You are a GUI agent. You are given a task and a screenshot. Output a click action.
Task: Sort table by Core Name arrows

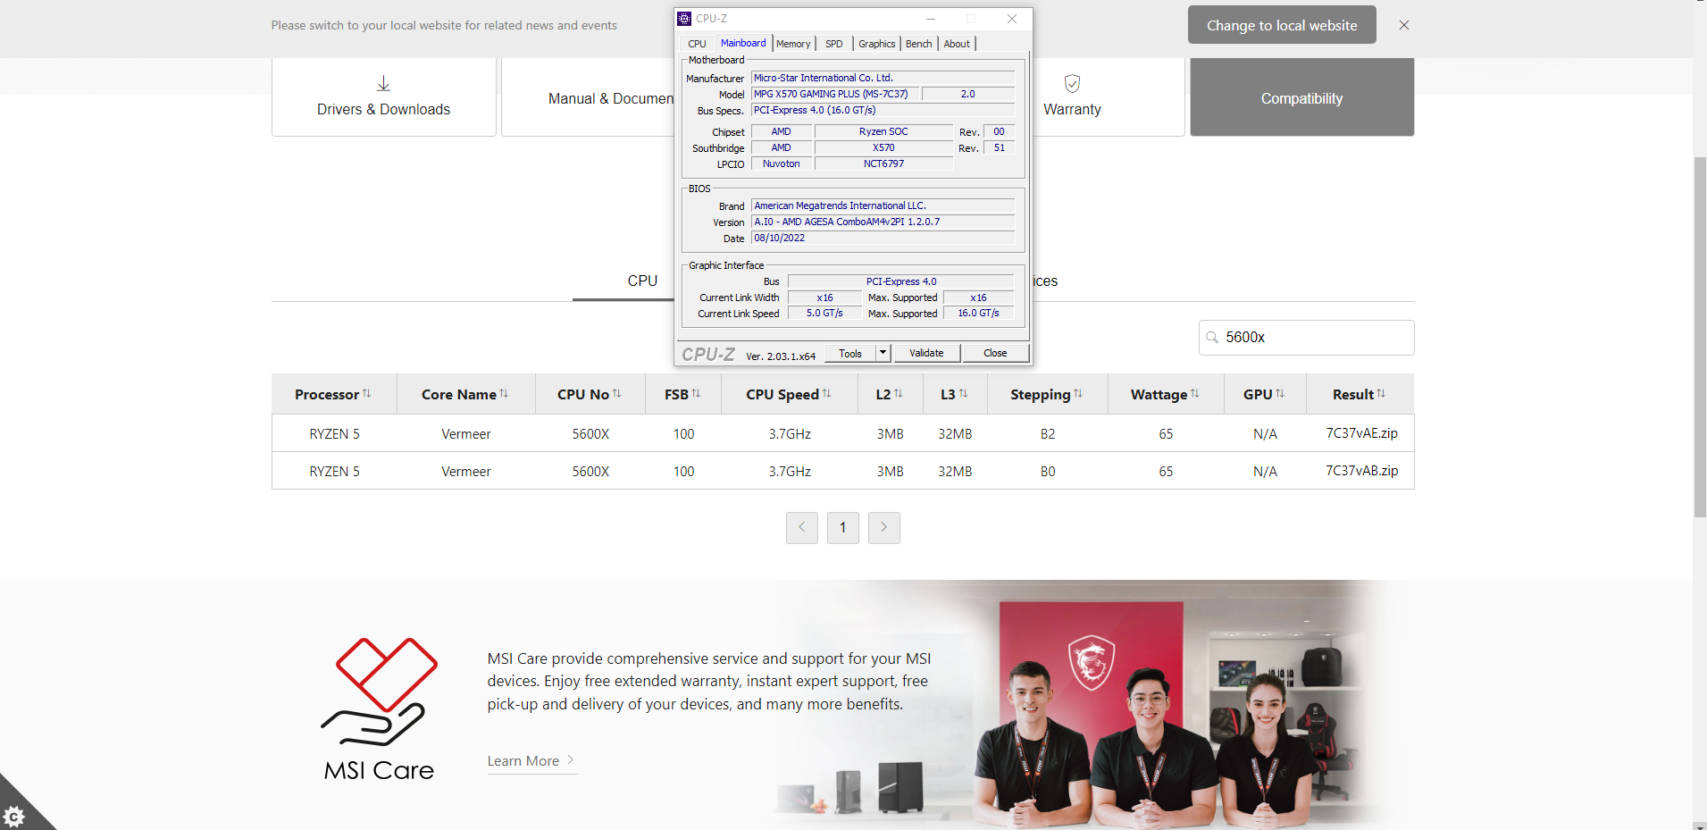pos(504,393)
